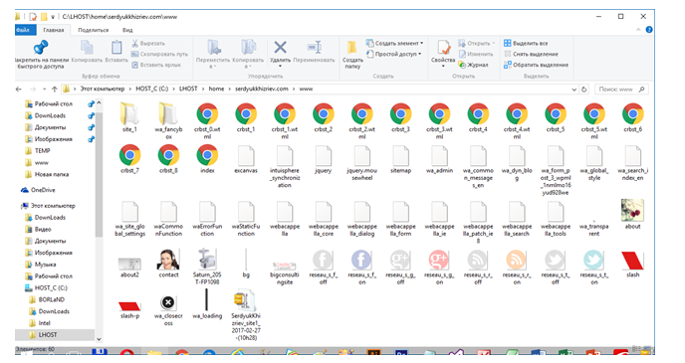Refresh the current folder view

(584, 89)
